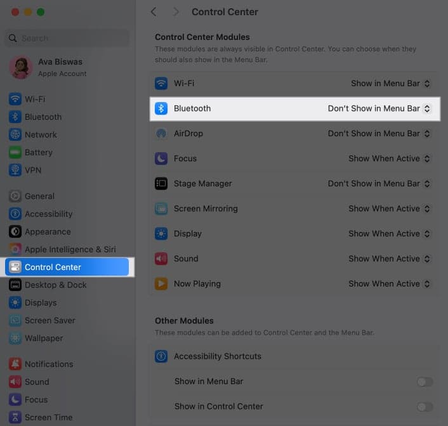Image resolution: width=448 pixels, height=426 pixels.
Task: Click Ava Biswas profile avatar
Action: (x=20, y=67)
